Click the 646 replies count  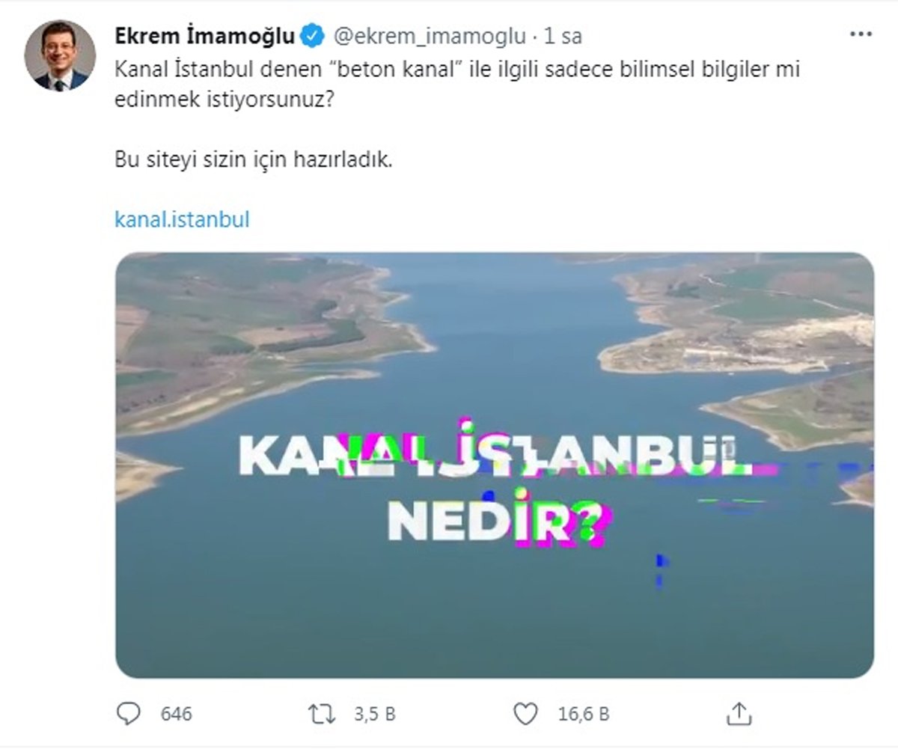[177, 714]
